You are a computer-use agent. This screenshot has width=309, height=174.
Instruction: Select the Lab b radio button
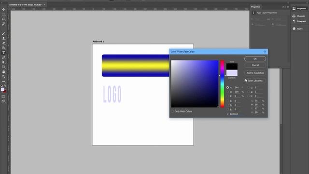pyautogui.click(x=248, y=96)
